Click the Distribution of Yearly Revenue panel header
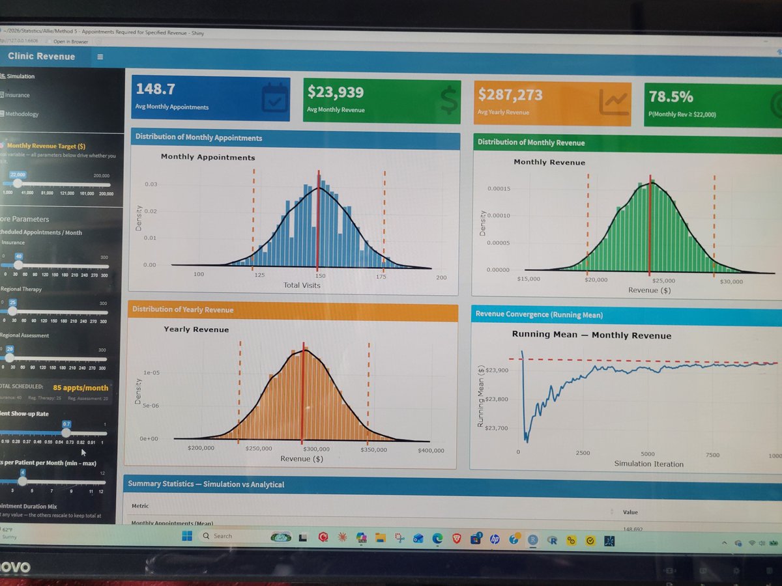The width and height of the screenshot is (782, 586). tap(293, 310)
